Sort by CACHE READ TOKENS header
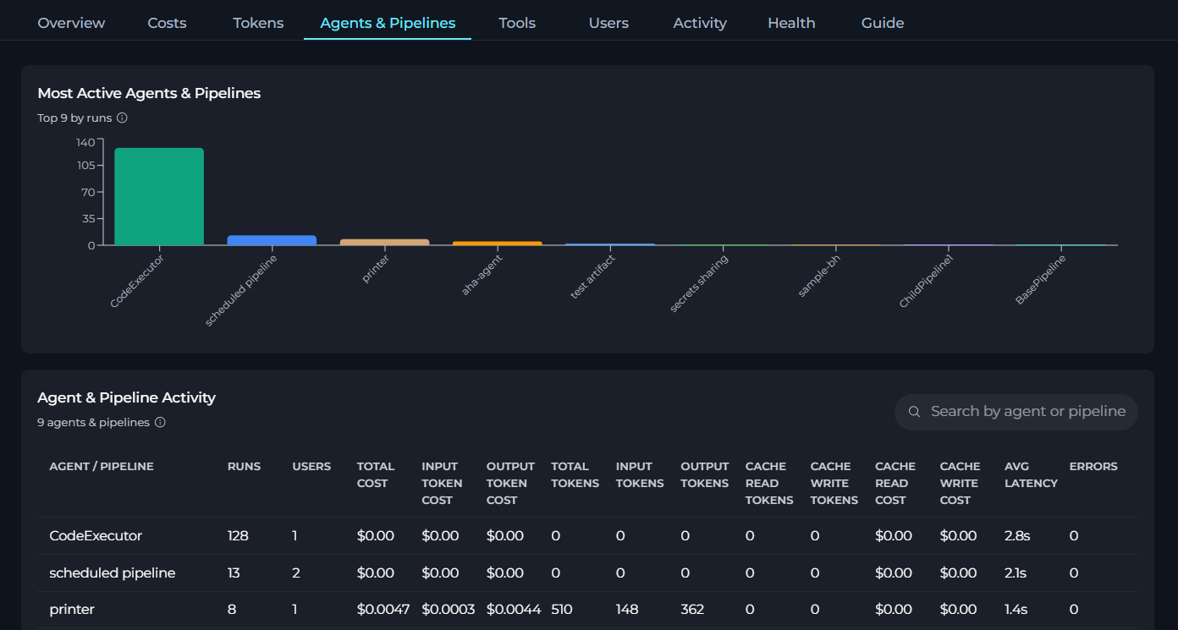 [769, 484]
